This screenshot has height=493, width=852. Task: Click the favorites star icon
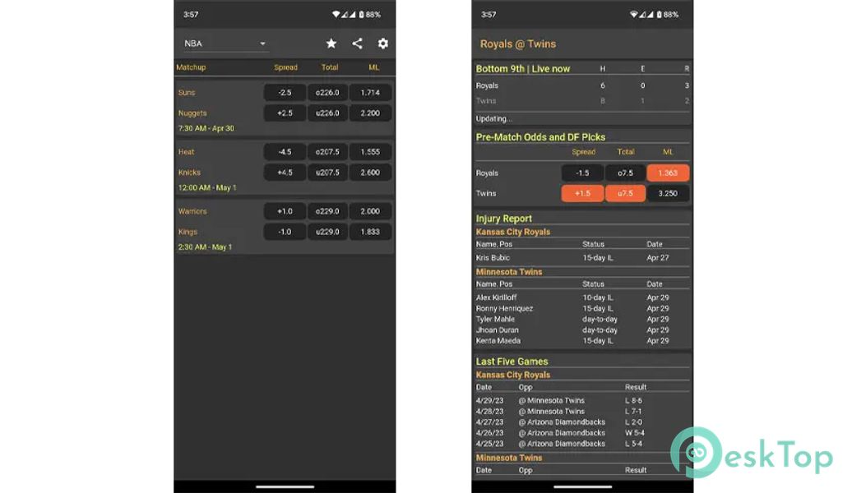(331, 44)
